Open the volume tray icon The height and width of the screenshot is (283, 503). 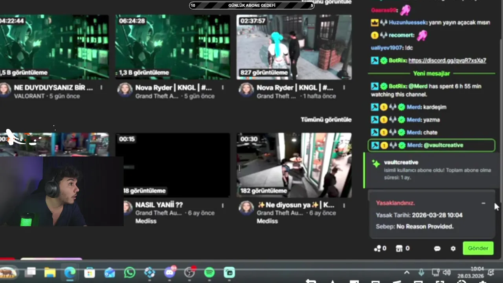click(446, 272)
